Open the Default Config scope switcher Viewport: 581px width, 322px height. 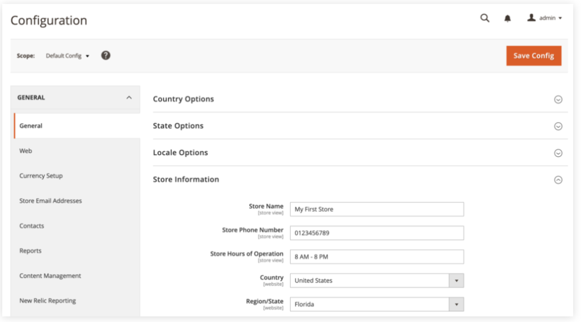click(x=68, y=56)
